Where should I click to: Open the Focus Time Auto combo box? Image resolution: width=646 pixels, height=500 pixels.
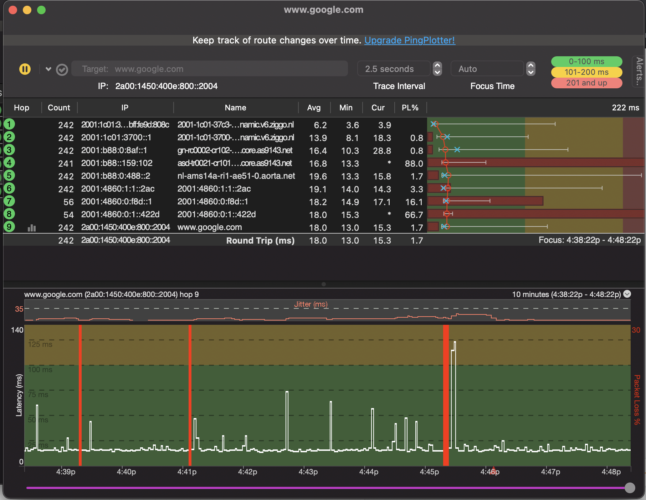coord(487,69)
